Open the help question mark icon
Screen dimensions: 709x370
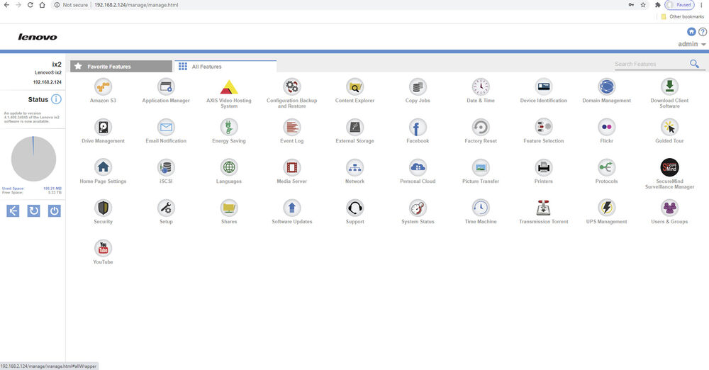click(702, 32)
